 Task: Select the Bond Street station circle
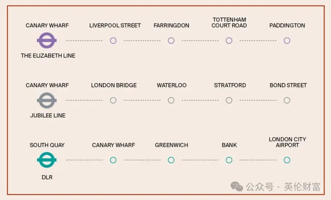click(x=287, y=100)
